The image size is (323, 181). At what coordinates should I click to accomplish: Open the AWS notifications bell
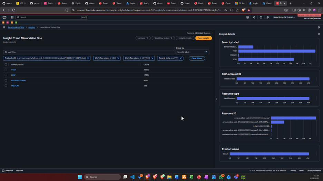pyautogui.click(x=254, y=17)
